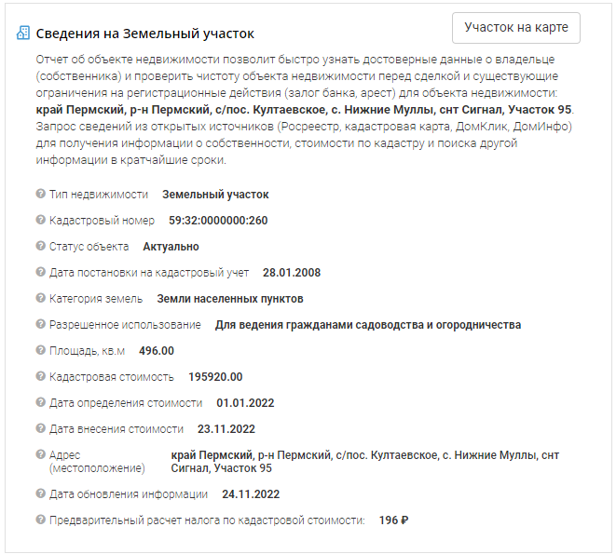Click help icon next to 'Тип недвижимости'
The width and height of the screenshot is (616, 554).
[x=40, y=195]
